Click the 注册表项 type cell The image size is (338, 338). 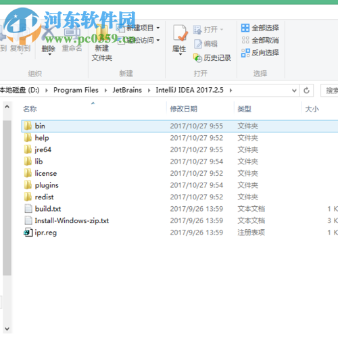click(x=251, y=233)
